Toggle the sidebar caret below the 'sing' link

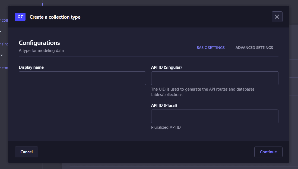pos(2,55)
